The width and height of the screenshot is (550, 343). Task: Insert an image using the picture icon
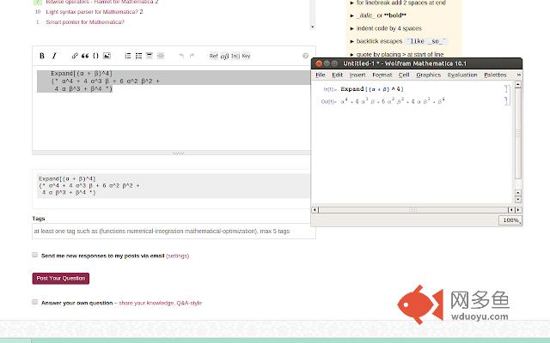(107, 56)
